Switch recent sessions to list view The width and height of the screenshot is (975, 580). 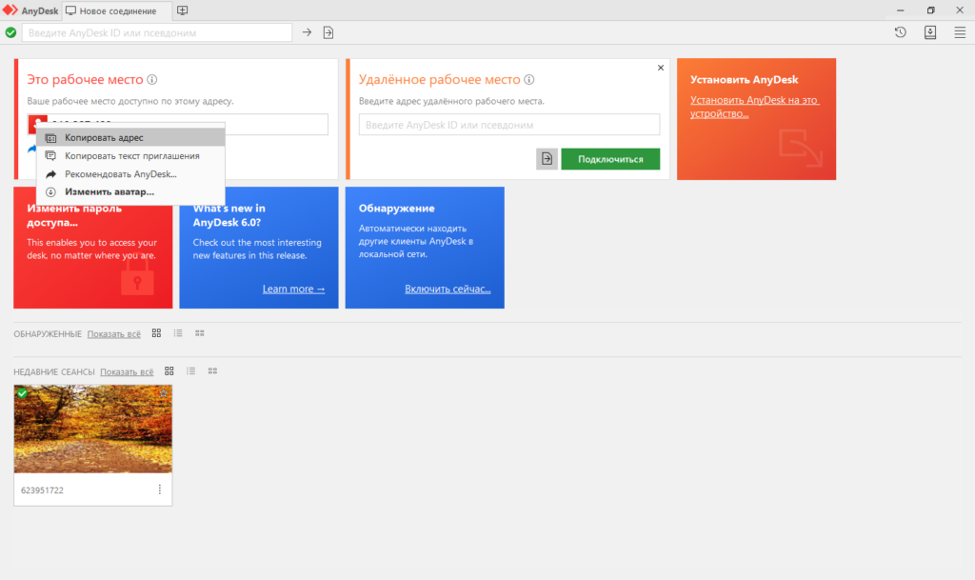(x=191, y=370)
